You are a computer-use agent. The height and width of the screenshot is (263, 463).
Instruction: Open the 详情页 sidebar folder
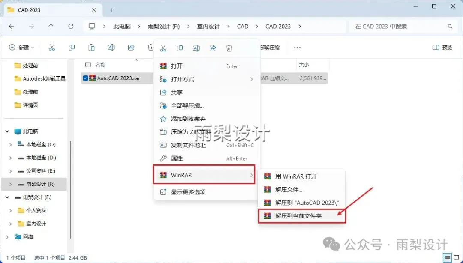coord(30,105)
